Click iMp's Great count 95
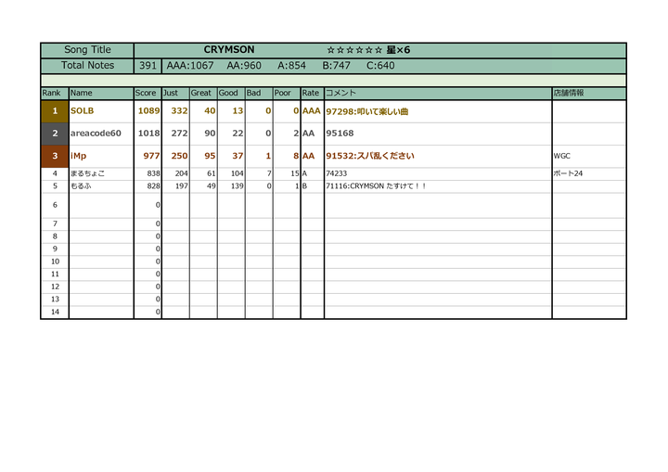The width and height of the screenshot is (668, 472). pyautogui.click(x=210, y=156)
